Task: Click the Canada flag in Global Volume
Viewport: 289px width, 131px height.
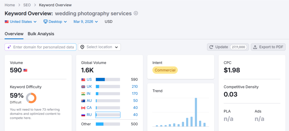Action: coord(83,108)
